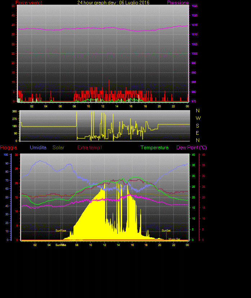
Task: Click the '975' pressure axis value
Action: [x=194, y=101]
